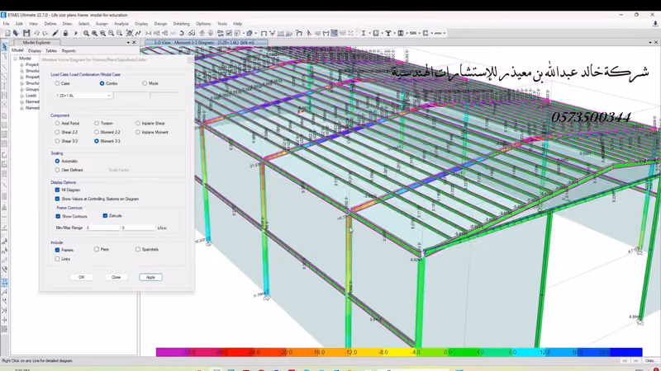
Task: Open the 3-D view window dropdown arrow
Action: tap(650, 43)
